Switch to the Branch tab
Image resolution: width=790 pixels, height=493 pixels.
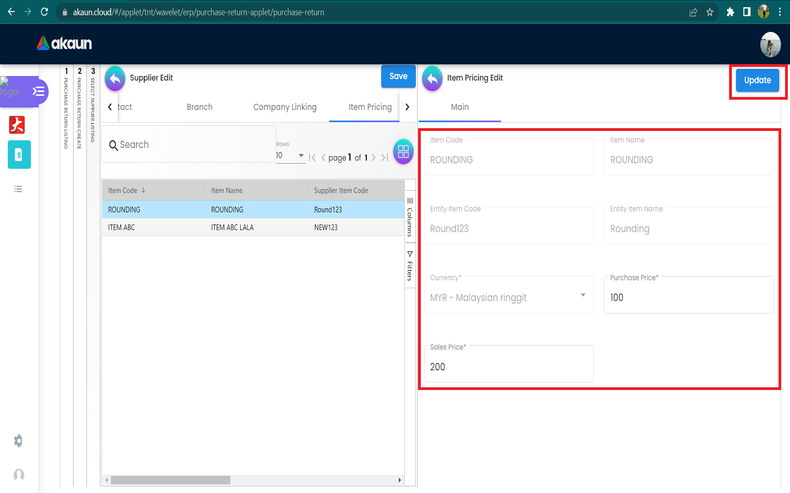click(200, 107)
